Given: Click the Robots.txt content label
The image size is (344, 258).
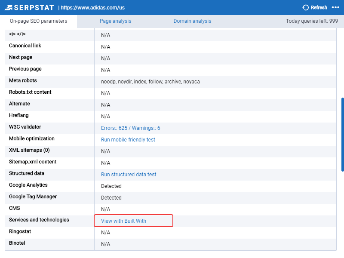Looking at the screenshot, I should click(x=30, y=92).
